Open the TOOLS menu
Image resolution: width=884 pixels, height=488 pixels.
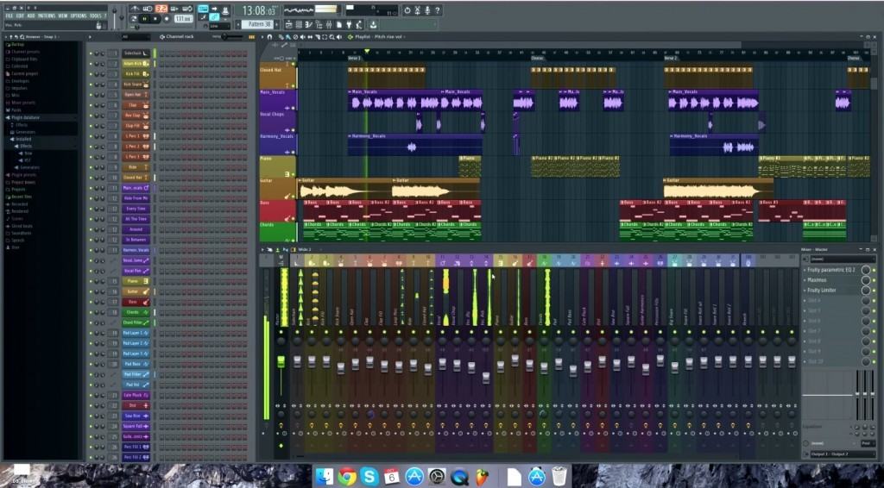pos(95,16)
